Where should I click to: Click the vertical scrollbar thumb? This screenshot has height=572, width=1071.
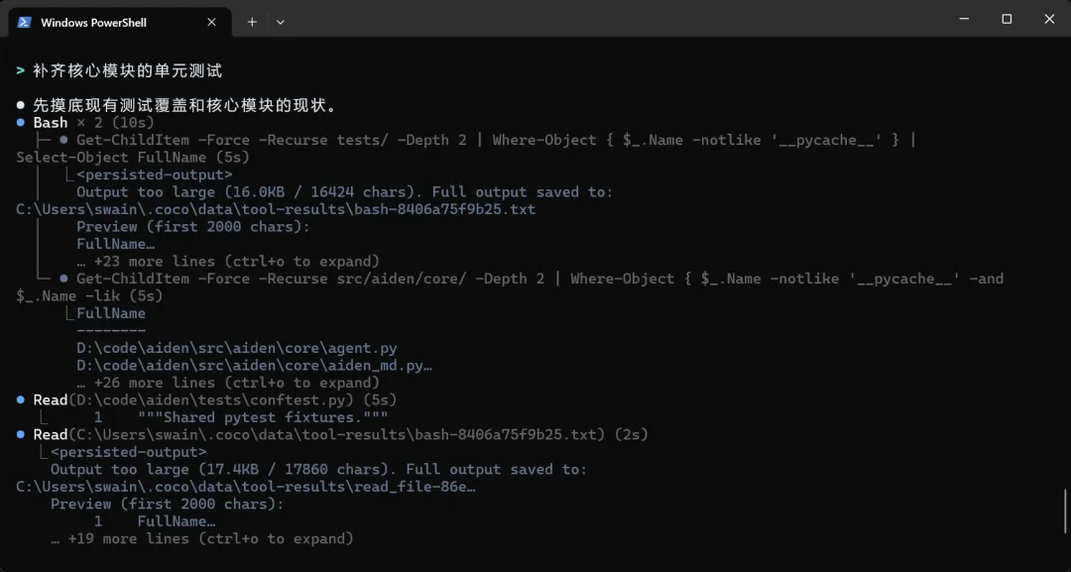(x=1067, y=511)
